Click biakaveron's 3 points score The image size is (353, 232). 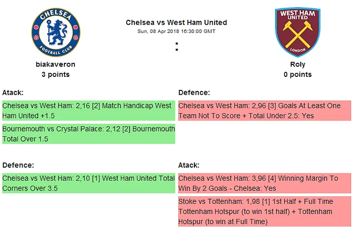(x=56, y=74)
